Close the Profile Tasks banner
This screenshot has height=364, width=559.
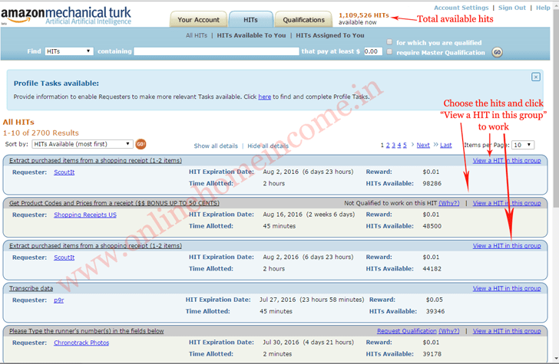535,77
